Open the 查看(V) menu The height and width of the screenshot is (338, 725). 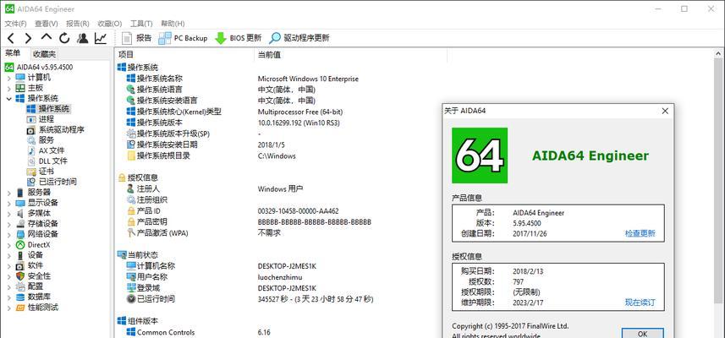pos(47,23)
